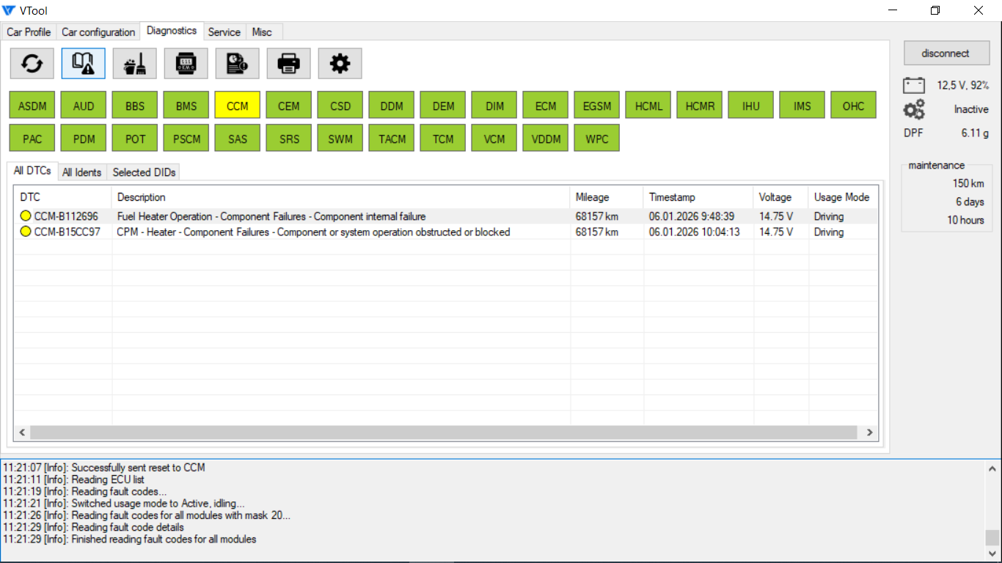Screen dimensions: 1002x563
Task: Open the Service tab
Action: pos(224,32)
